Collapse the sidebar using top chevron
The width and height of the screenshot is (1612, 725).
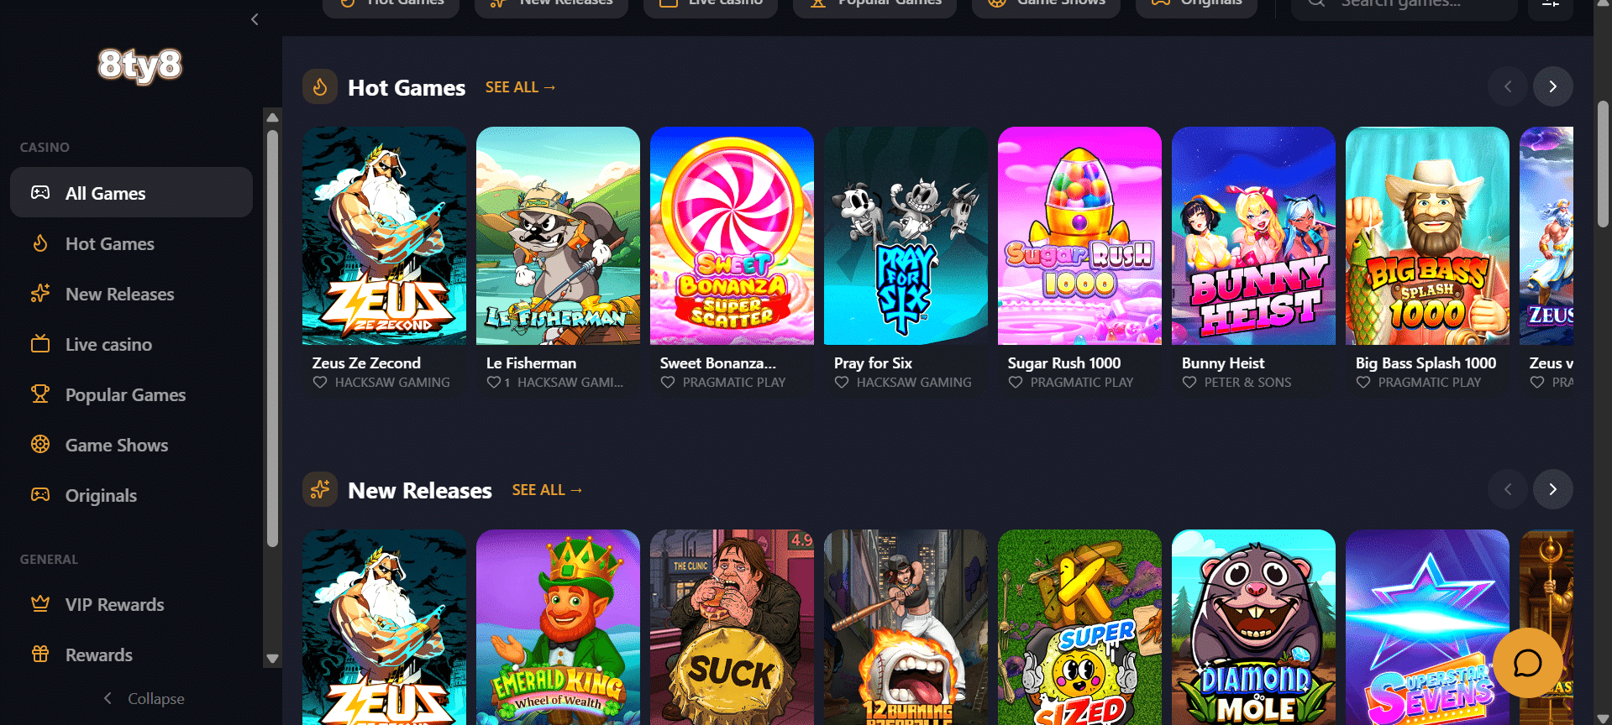[255, 19]
